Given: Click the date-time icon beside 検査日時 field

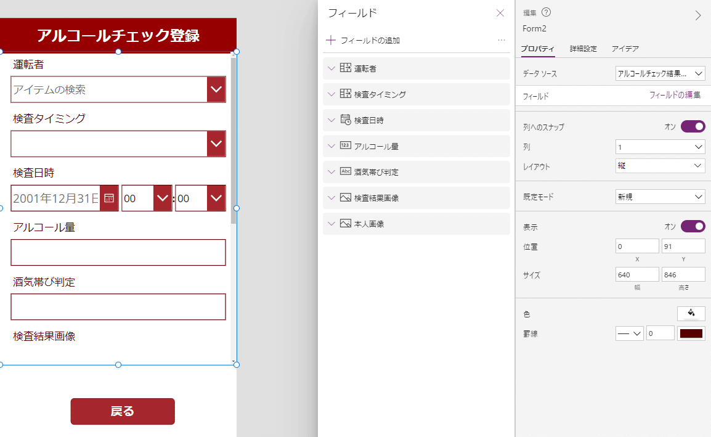Looking at the screenshot, I should [x=346, y=120].
